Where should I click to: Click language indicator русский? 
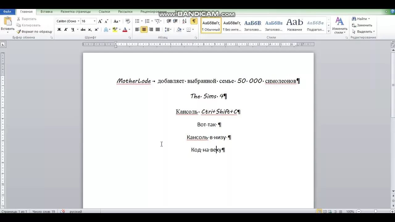[x=76, y=212]
